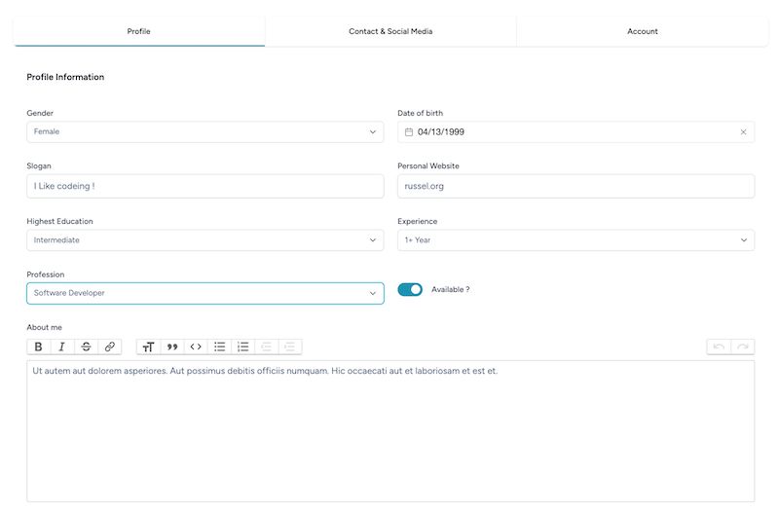779x511 pixels.
Task: Toggle code formatting in the editor
Action: [196, 347]
